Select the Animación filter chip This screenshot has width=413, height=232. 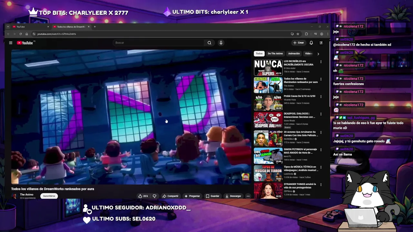[294, 53]
